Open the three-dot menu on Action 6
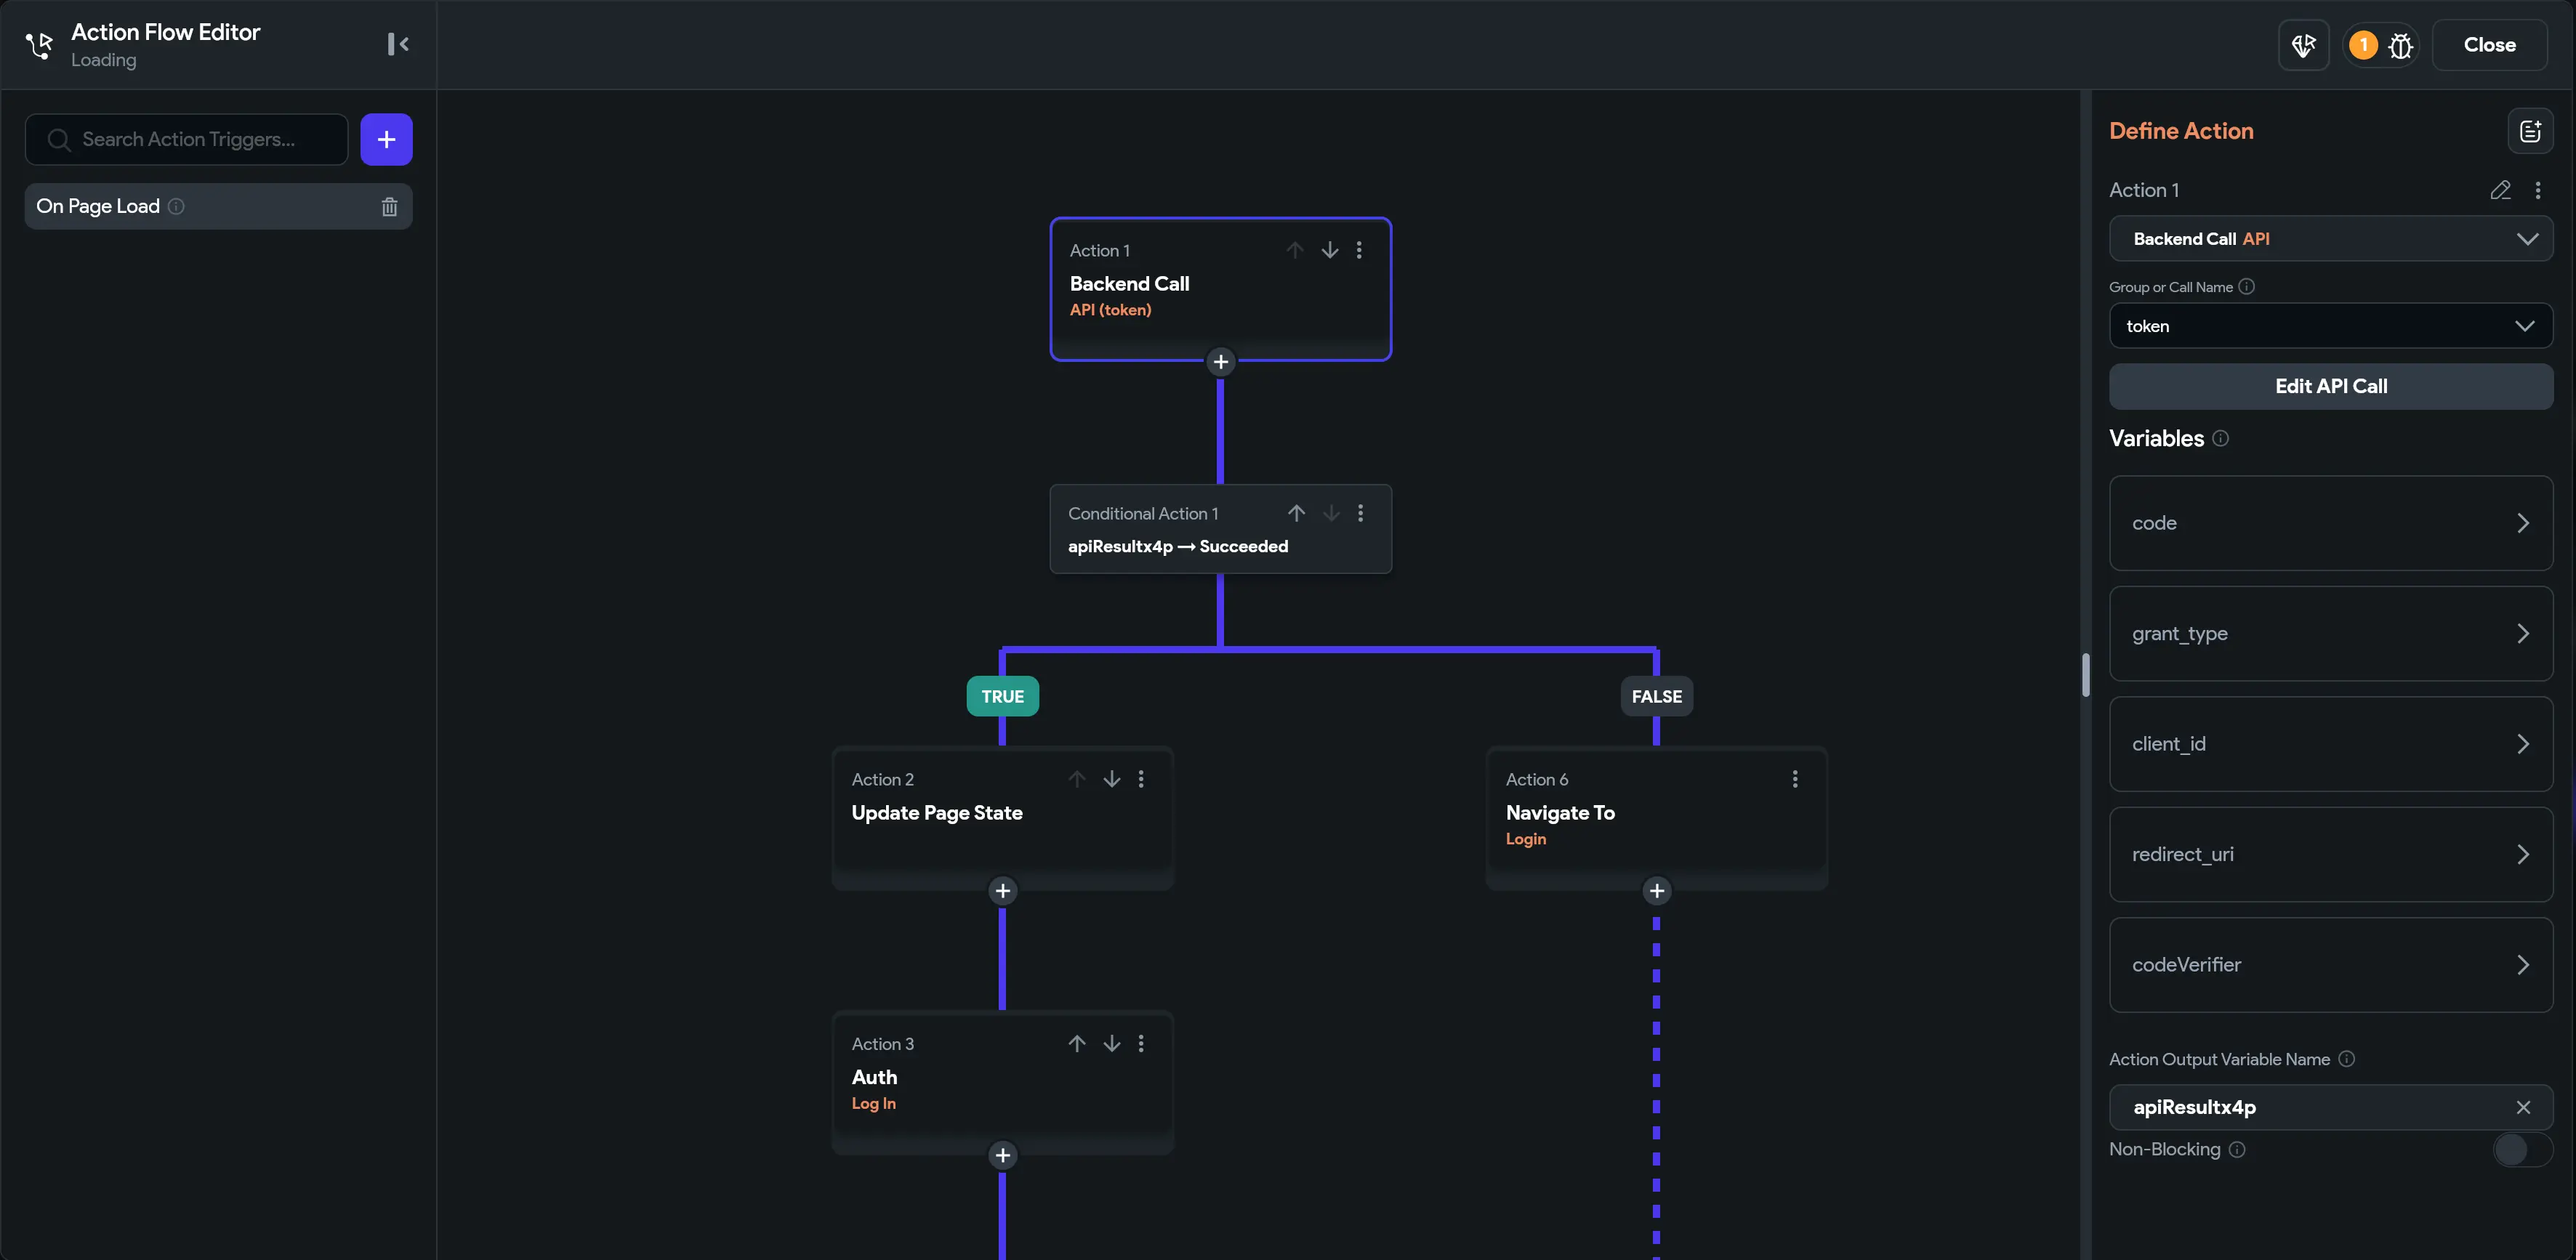This screenshot has height=1260, width=2576. point(1796,779)
